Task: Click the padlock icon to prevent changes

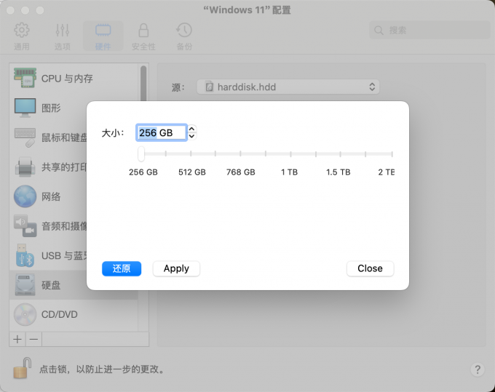Action: [x=22, y=368]
